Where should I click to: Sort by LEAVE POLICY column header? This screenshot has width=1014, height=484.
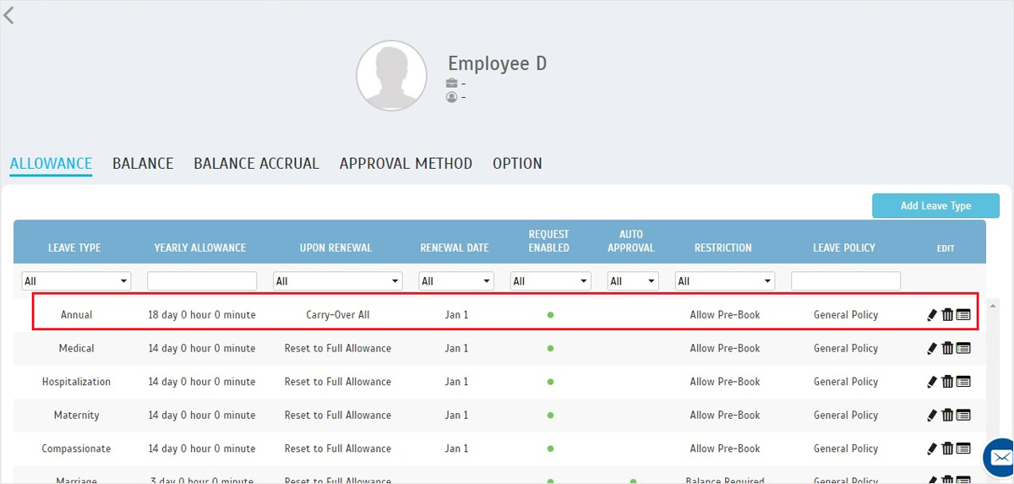pyautogui.click(x=844, y=248)
